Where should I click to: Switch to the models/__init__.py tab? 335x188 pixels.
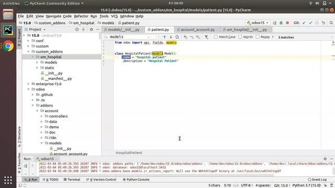point(124,30)
